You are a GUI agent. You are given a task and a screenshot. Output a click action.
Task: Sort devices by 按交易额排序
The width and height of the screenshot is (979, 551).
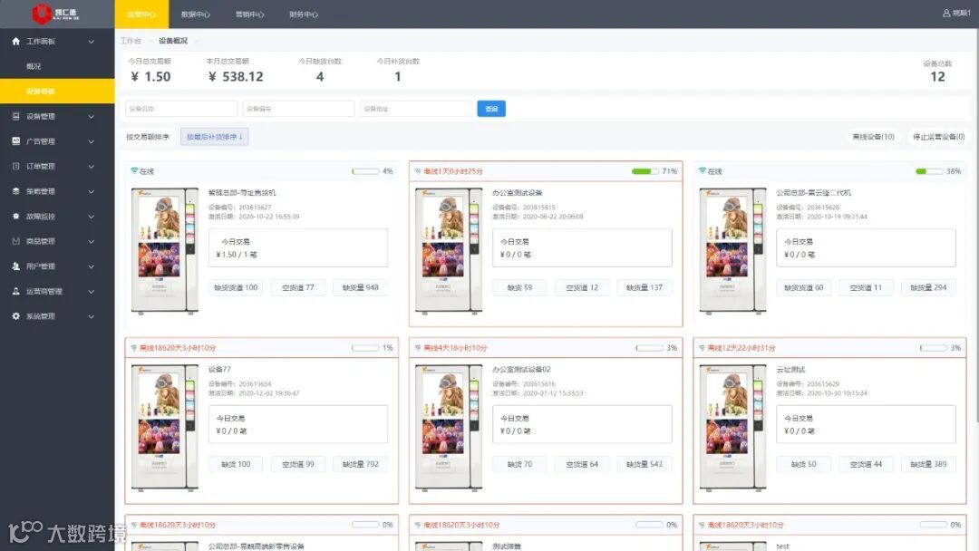click(148, 137)
